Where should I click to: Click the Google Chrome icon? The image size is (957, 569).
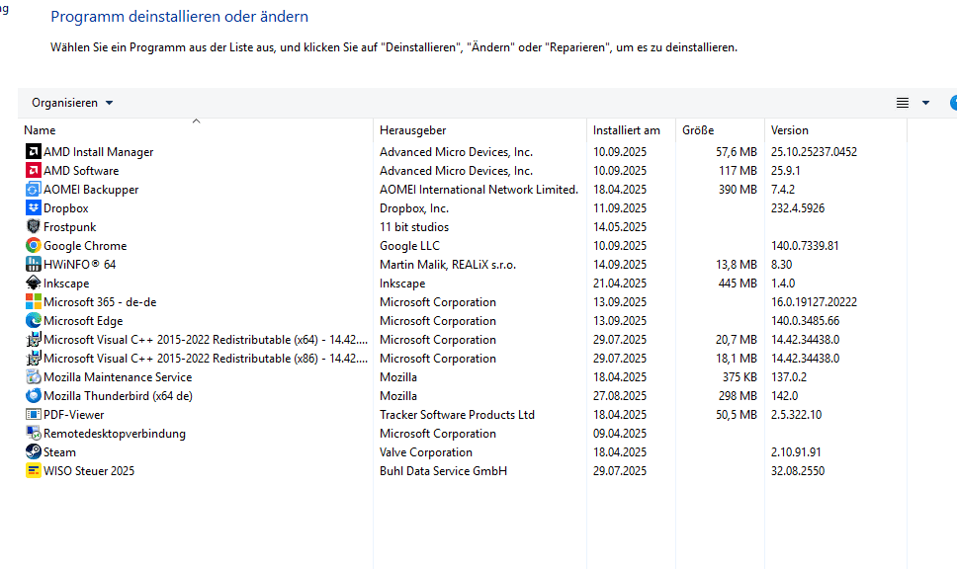(33, 245)
